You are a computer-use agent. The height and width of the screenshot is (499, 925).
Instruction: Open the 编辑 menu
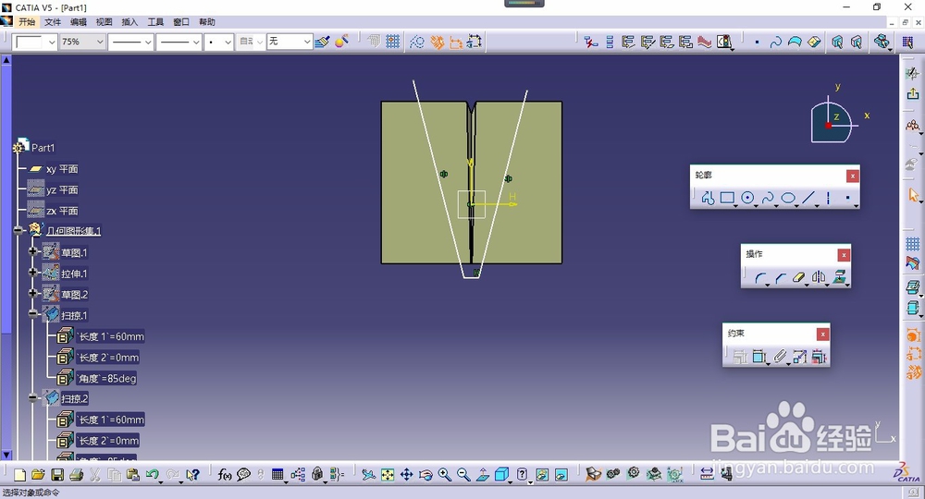point(79,22)
